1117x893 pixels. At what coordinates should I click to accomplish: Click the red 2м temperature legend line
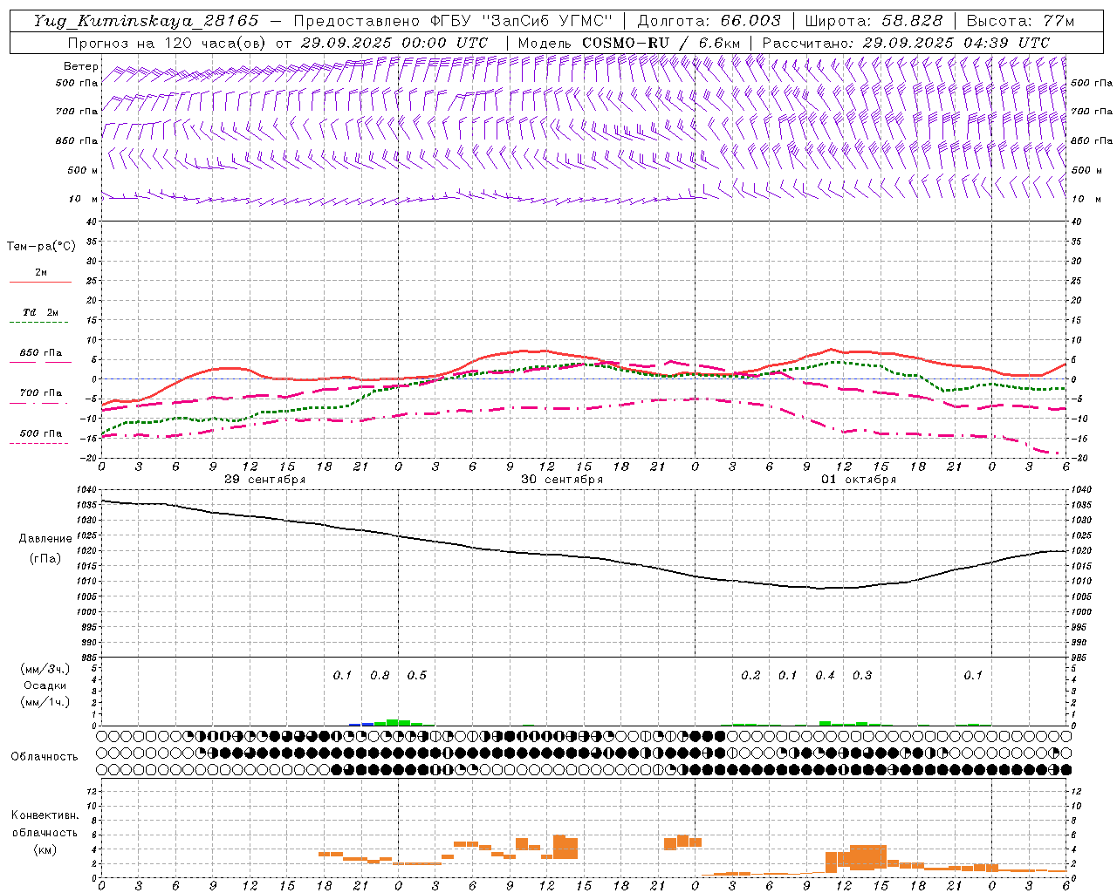(40, 282)
